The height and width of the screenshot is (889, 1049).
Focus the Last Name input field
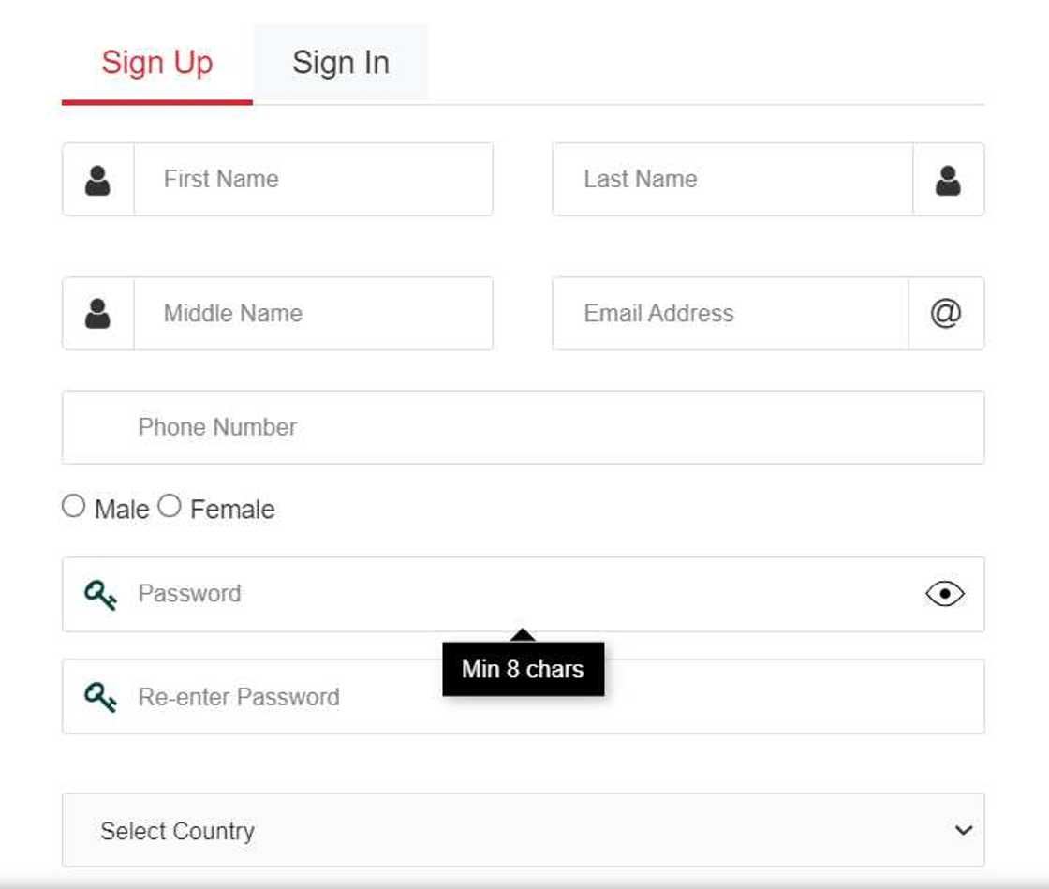tap(732, 180)
